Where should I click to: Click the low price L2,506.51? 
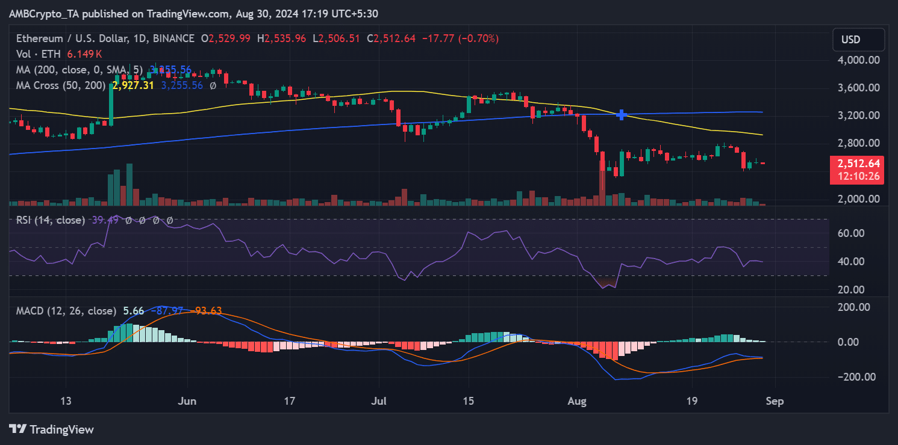click(x=337, y=38)
